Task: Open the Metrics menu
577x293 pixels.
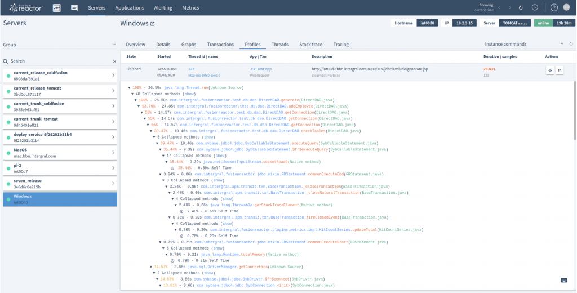Action: click(190, 8)
